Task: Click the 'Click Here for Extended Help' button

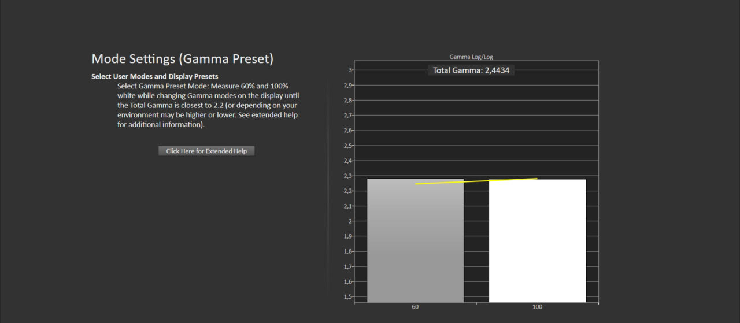Action: click(x=206, y=151)
